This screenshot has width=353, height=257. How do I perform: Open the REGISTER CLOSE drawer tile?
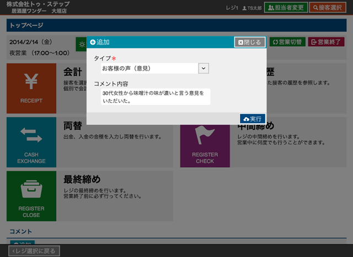tap(31, 195)
